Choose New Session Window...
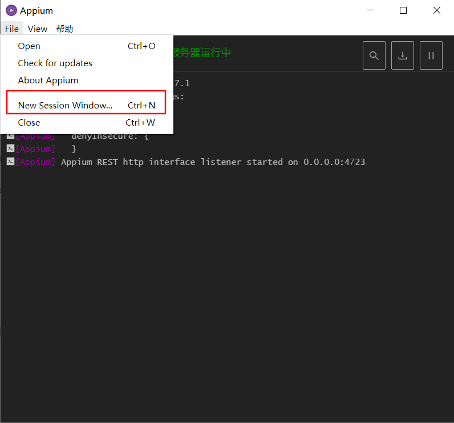This screenshot has height=423, width=454. 86,105
